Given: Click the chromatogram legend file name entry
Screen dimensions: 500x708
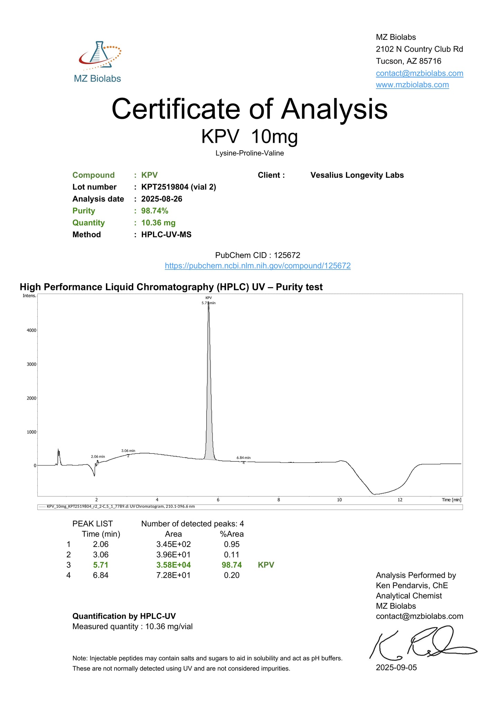Looking at the screenshot, I should 120,506.
